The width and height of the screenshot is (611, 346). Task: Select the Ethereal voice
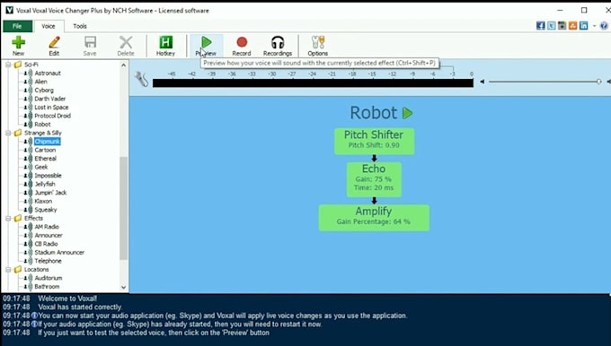[46, 159]
